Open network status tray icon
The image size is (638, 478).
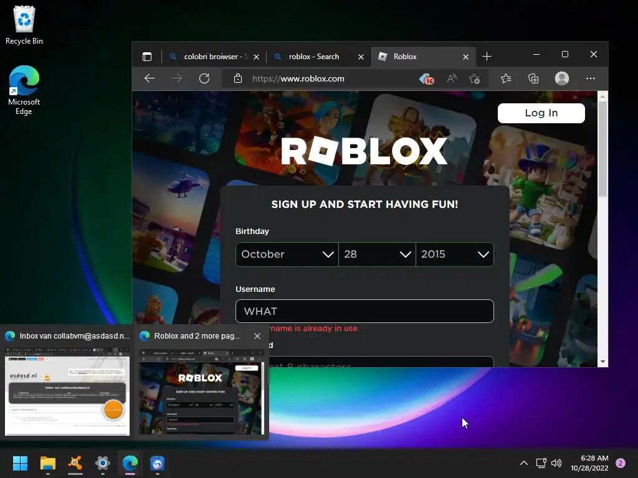(541, 463)
